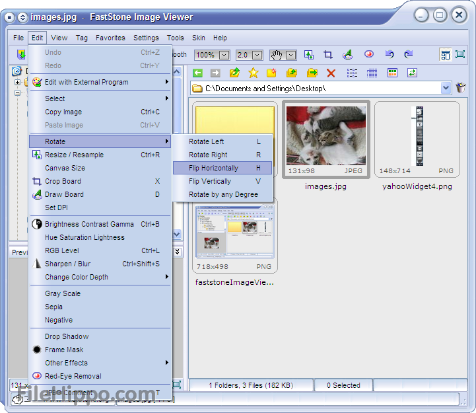Expand Change Color Depth submenu
The height and width of the screenshot is (413, 476).
coord(100,277)
